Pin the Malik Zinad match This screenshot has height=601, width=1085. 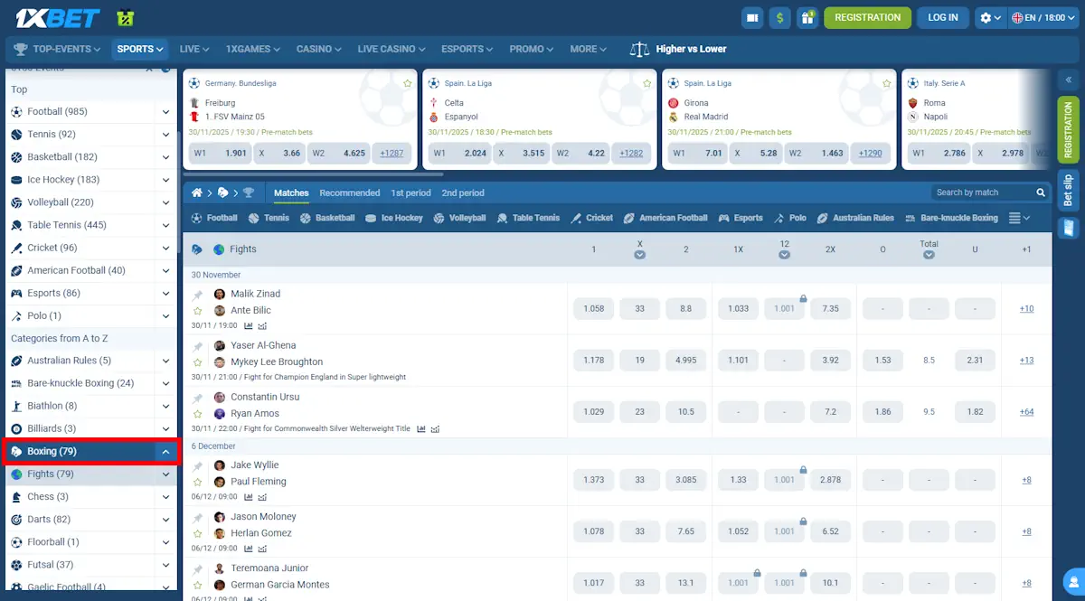pos(197,295)
